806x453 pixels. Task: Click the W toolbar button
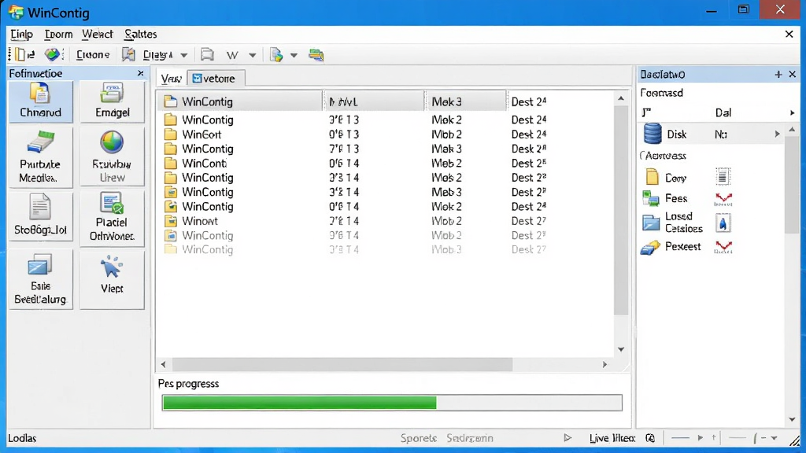click(x=232, y=55)
